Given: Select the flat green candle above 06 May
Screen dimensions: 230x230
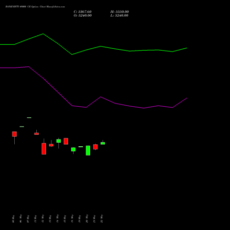Looking at the screenshot, I should click(x=22, y=126).
